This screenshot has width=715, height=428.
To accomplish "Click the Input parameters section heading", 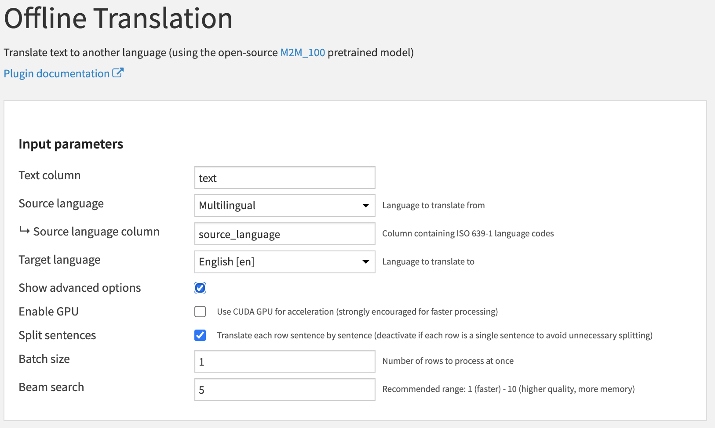I will click(71, 144).
